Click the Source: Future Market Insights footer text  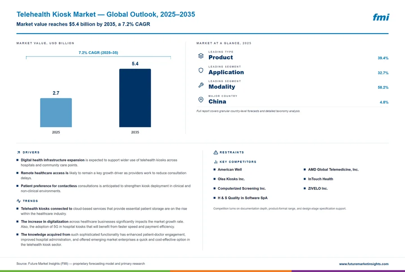tap(81, 264)
